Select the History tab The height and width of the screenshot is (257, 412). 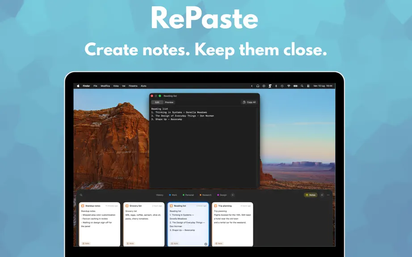(x=160, y=195)
